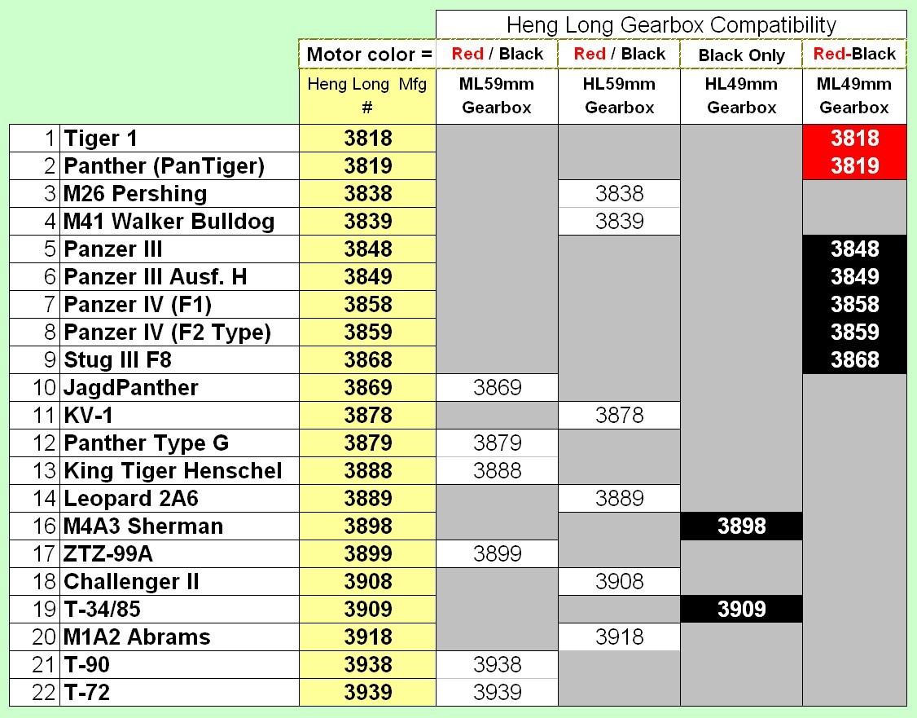Click row number 22 beside T-72
917x718 pixels.
point(34,692)
